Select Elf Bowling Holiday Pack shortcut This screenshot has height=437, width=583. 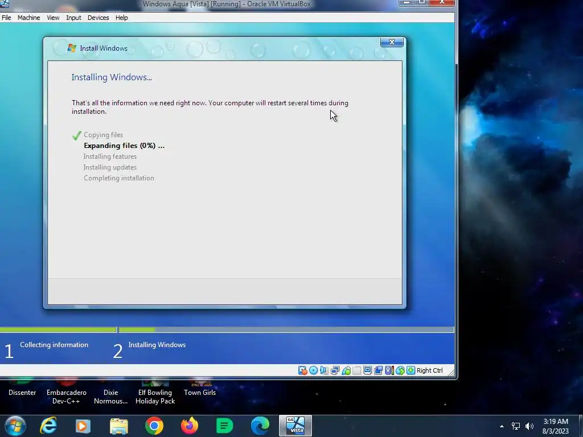(x=155, y=393)
